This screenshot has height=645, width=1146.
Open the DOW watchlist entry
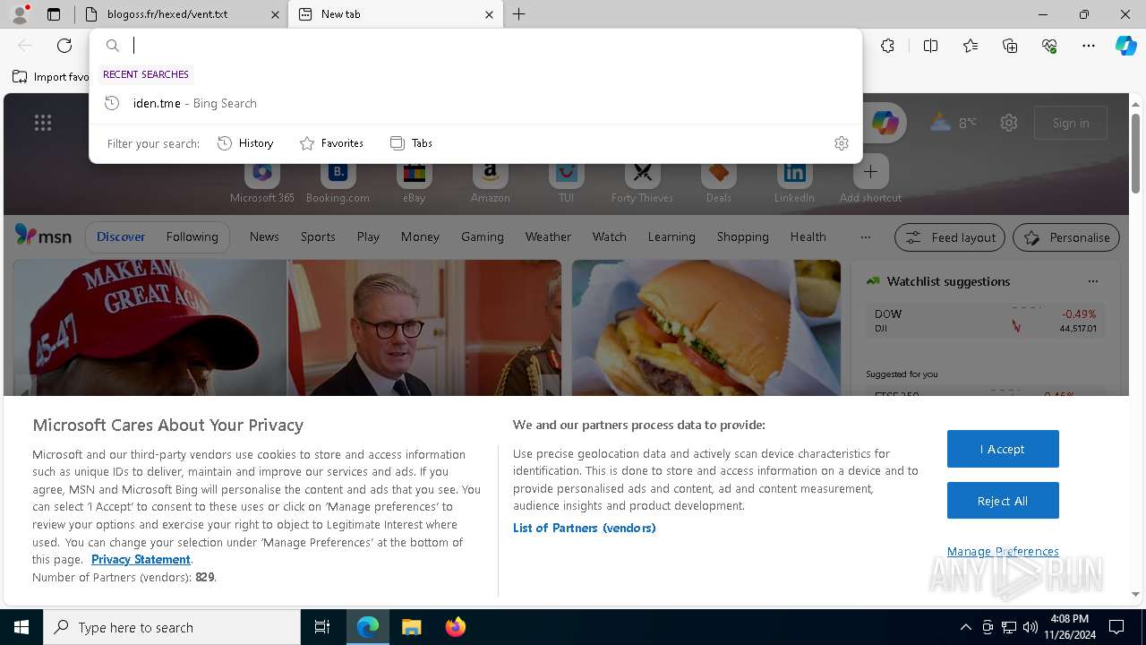(985, 321)
